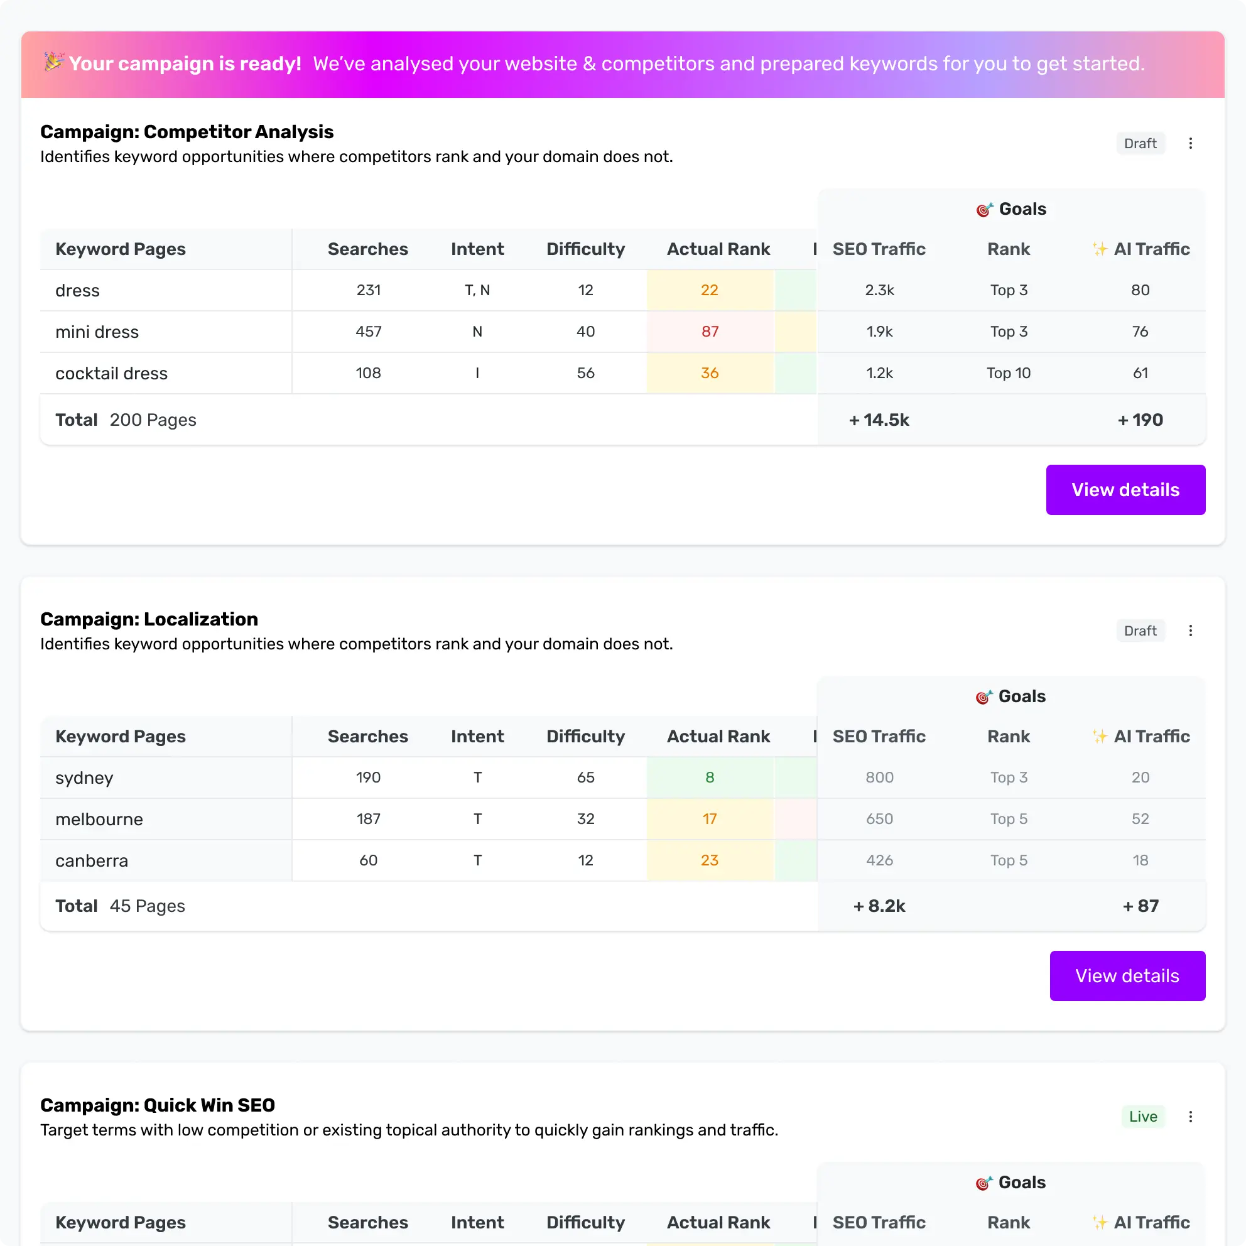Click sparkle icon beside AI Traffic in Competitor Analysis
Viewport: 1246px width, 1246px height.
(x=1100, y=249)
